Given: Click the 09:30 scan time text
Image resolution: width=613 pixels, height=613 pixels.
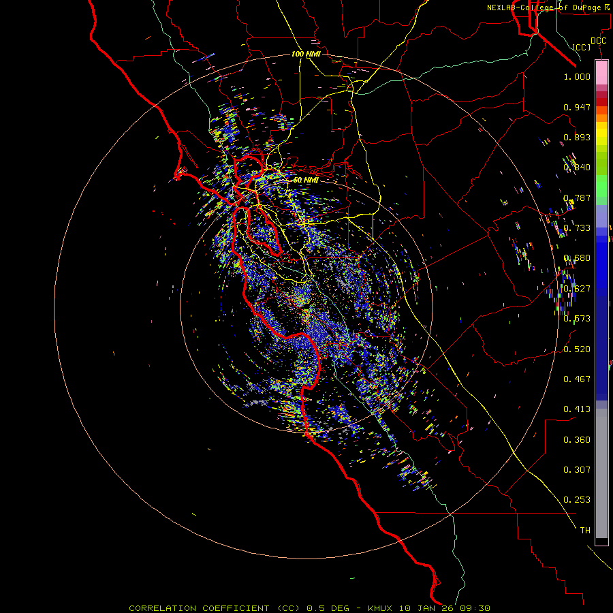Looking at the screenshot, I should tap(474, 608).
